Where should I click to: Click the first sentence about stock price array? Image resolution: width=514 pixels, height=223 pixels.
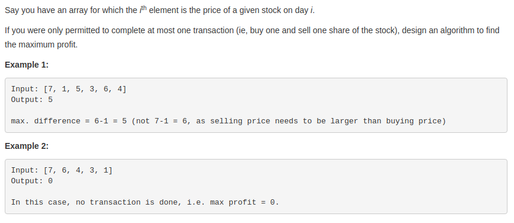tap(160, 10)
